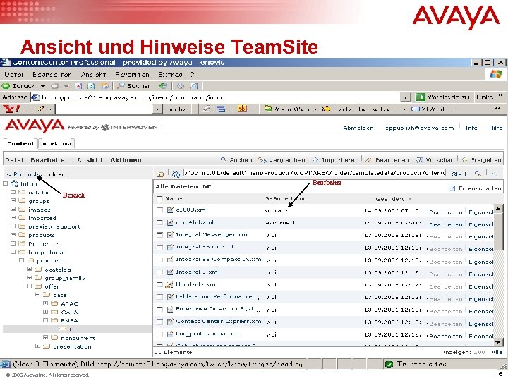Click the browser print icon
This screenshot has width=508, height=381.
(x=181, y=86)
